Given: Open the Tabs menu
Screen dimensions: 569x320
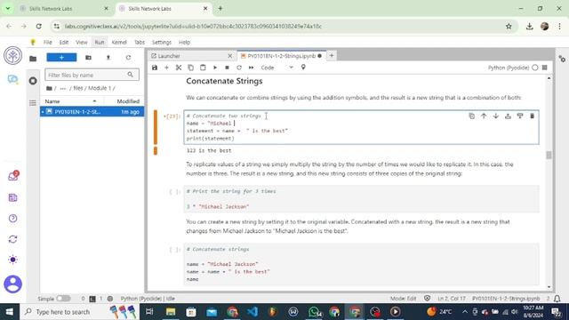Looking at the screenshot, I should [140, 42].
